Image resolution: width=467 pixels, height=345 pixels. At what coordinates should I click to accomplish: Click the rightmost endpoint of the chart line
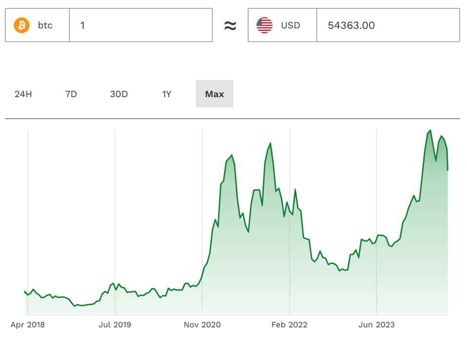pyautogui.click(x=448, y=170)
